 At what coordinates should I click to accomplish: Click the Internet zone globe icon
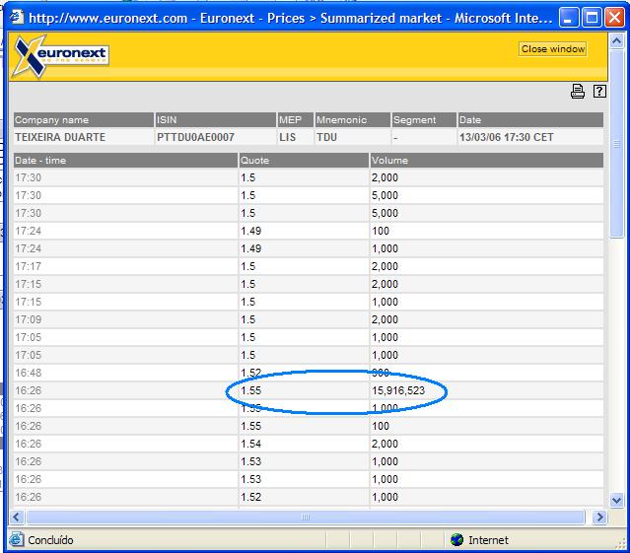(x=456, y=539)
